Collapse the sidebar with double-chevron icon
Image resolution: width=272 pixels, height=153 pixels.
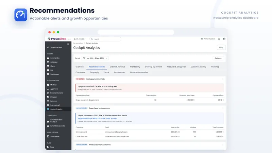point(68,44)
